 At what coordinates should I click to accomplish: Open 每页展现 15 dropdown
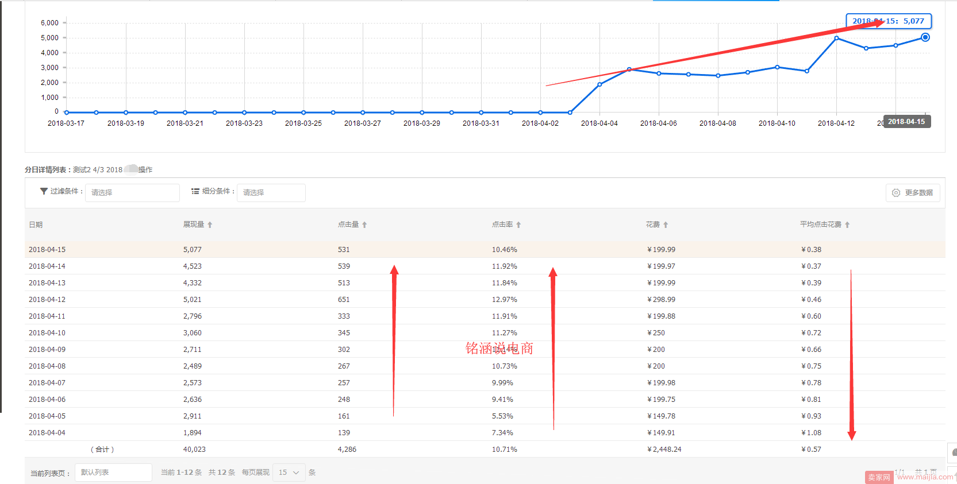pyautogui.click(x=289, y=473)
